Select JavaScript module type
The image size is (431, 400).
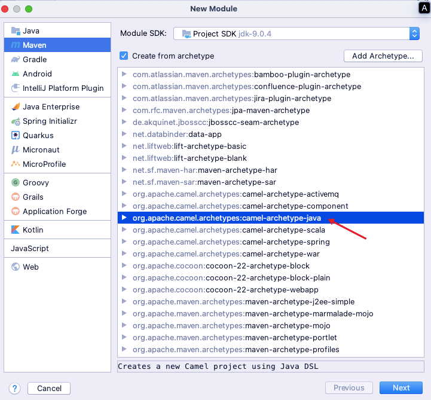point(57,248)
